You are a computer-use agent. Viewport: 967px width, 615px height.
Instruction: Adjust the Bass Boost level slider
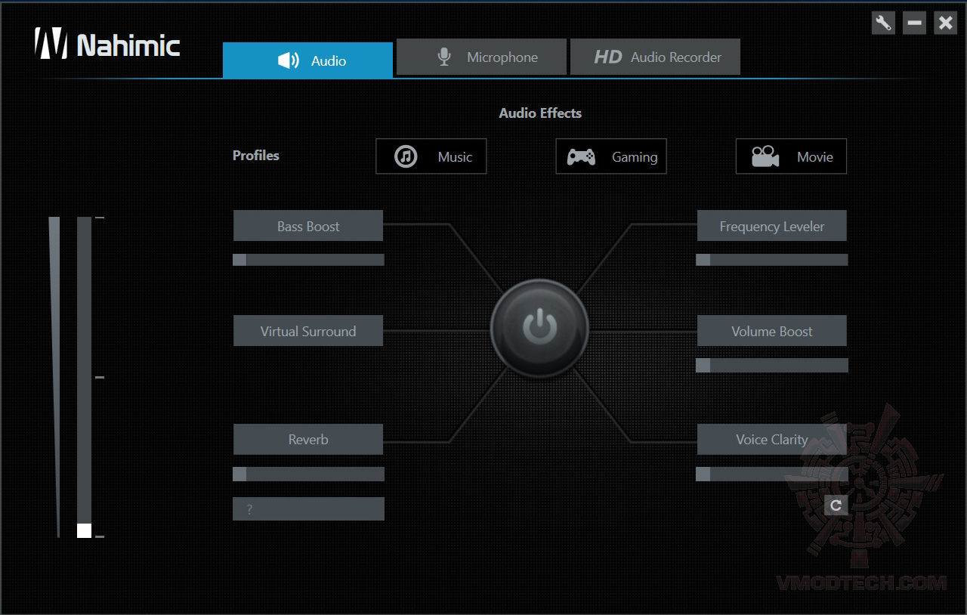(308, 260)
